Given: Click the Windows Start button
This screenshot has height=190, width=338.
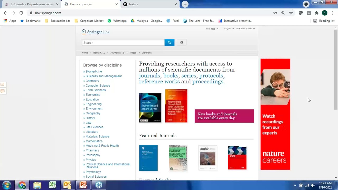Looking at the screenshot, I should [6, 185].
